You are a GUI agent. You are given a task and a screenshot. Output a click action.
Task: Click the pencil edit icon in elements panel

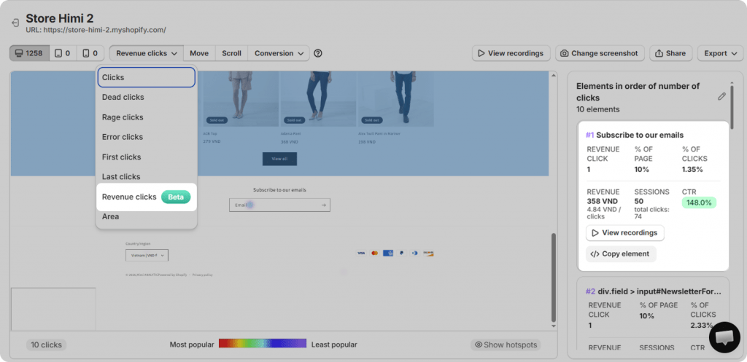pos(721,96)
